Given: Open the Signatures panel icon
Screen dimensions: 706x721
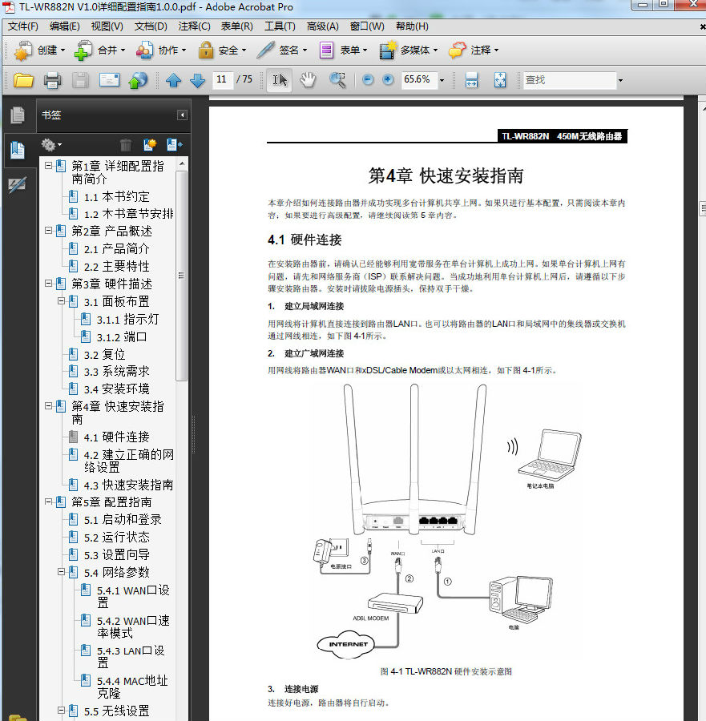Looking at the screenshot, I should pyautogui.click(x=18, y=185).
